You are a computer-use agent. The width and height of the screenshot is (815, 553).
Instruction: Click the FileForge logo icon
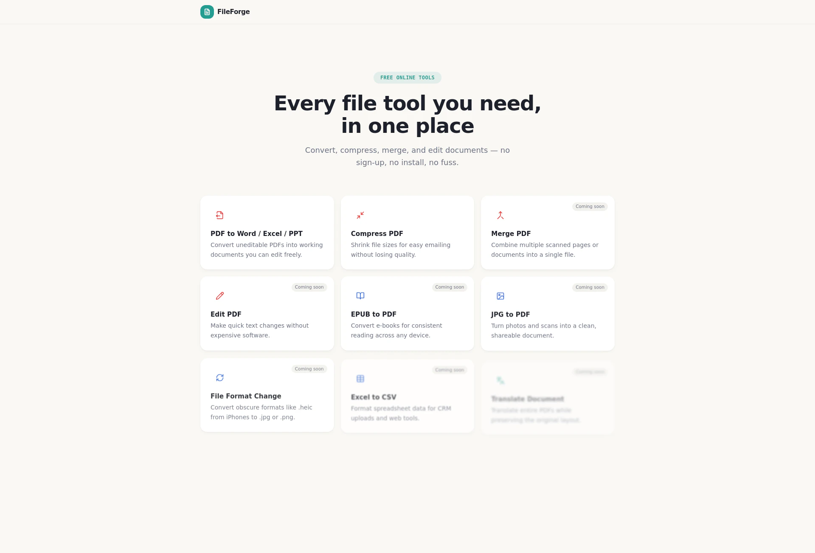(207, 12)
